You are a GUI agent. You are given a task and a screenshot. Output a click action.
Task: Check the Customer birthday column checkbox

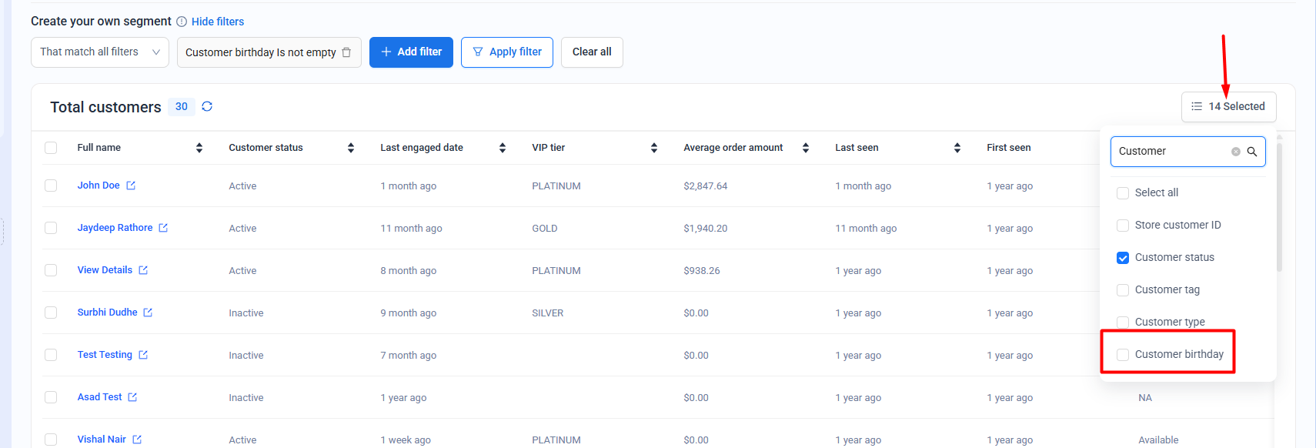click(1123, 354)
